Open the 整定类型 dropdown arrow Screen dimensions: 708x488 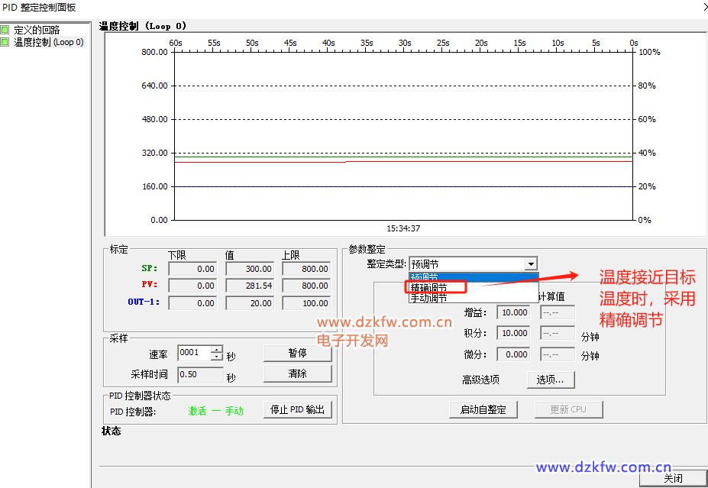[x=530, y=264]
